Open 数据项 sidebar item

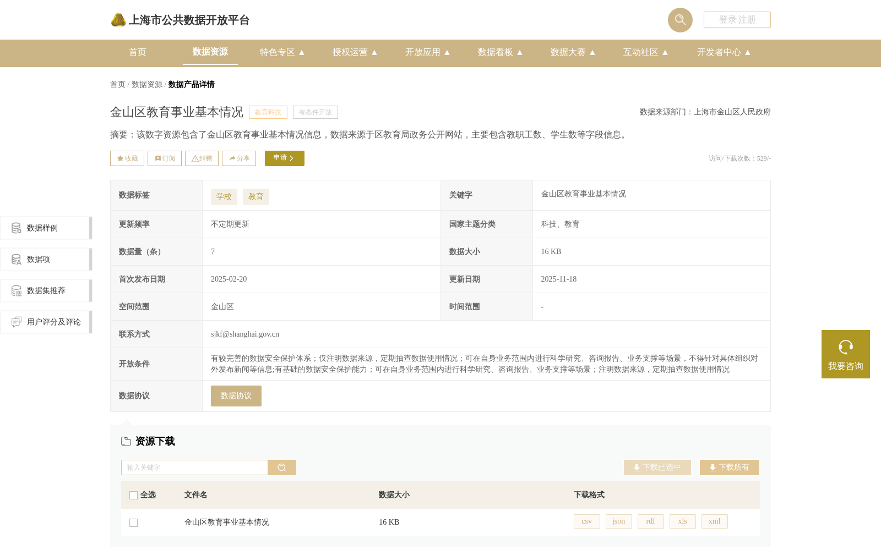pyautogui.click(x=46, y=259)
